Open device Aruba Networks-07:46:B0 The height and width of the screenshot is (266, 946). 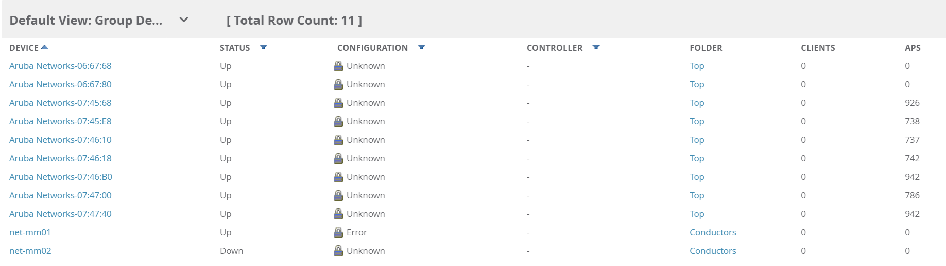61,177
